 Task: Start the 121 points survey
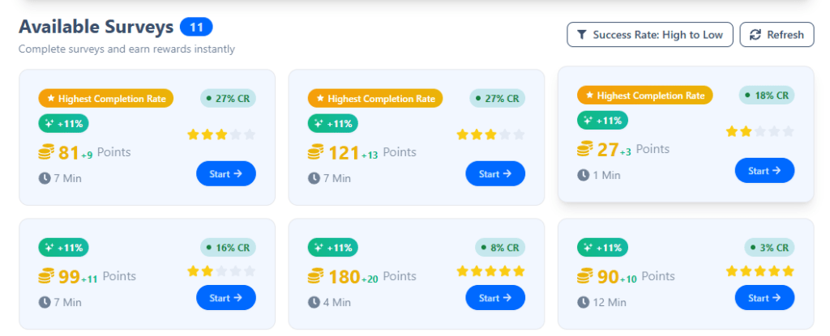click(x=494, y=173)
